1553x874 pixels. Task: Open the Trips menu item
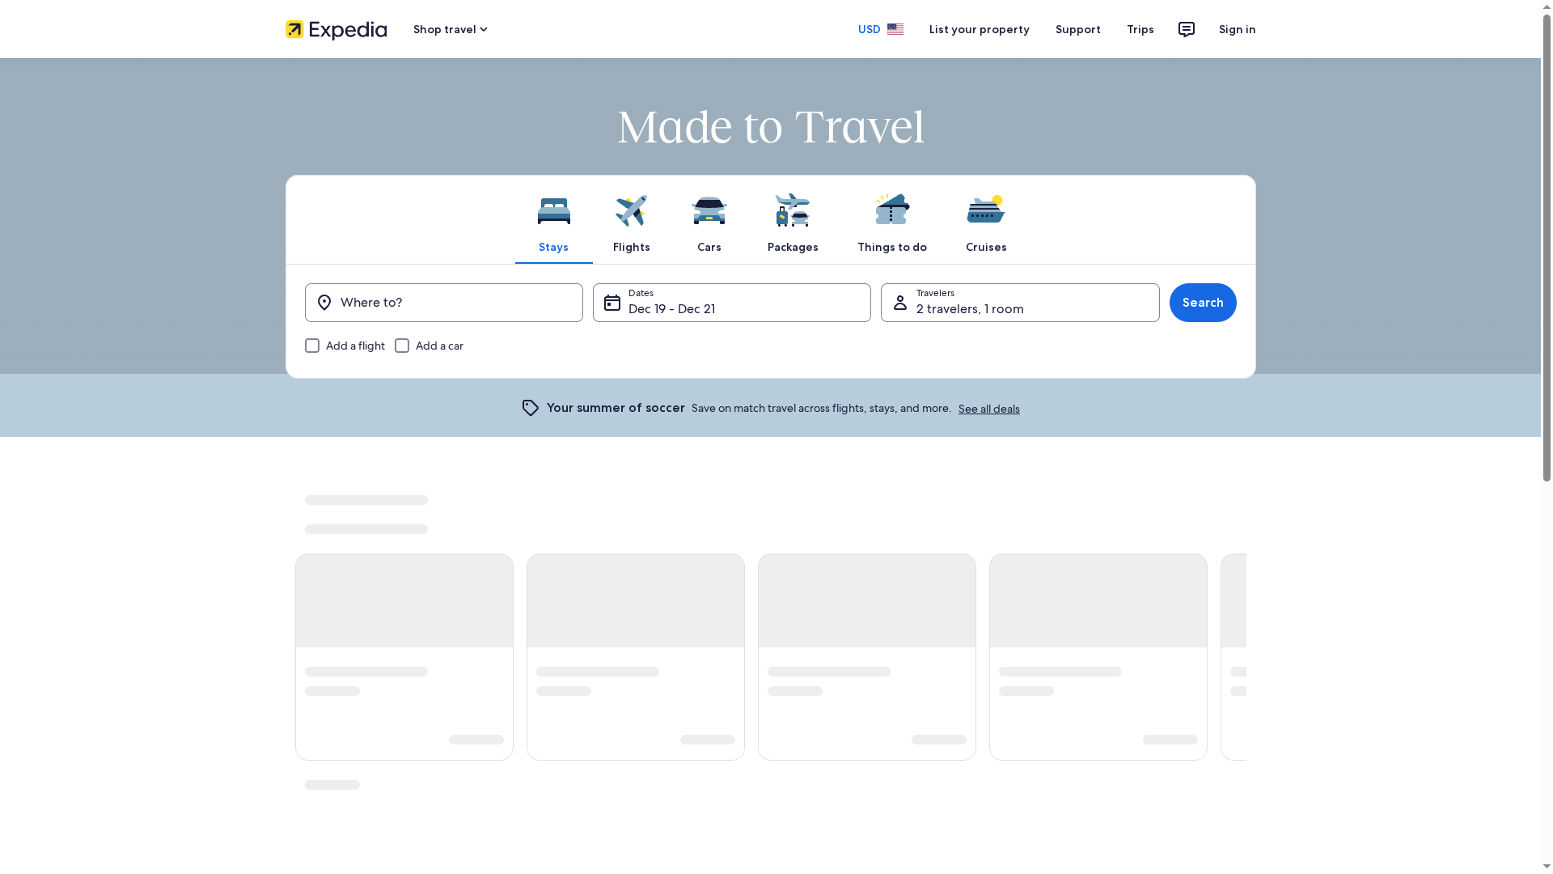1140,29
